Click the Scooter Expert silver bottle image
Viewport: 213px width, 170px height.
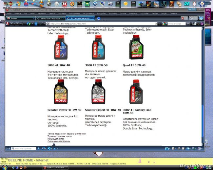tap(98, 92)
